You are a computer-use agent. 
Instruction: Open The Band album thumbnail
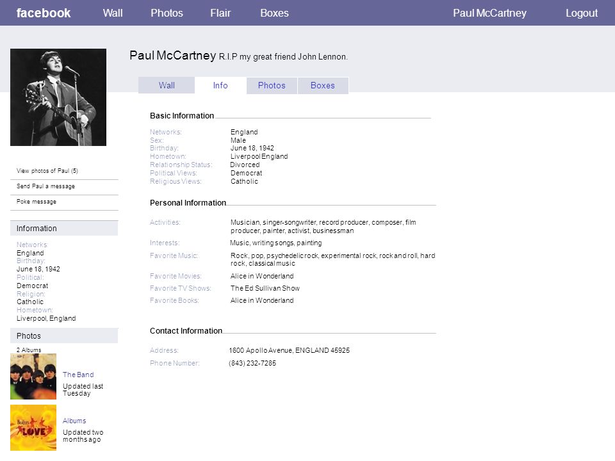33,376
